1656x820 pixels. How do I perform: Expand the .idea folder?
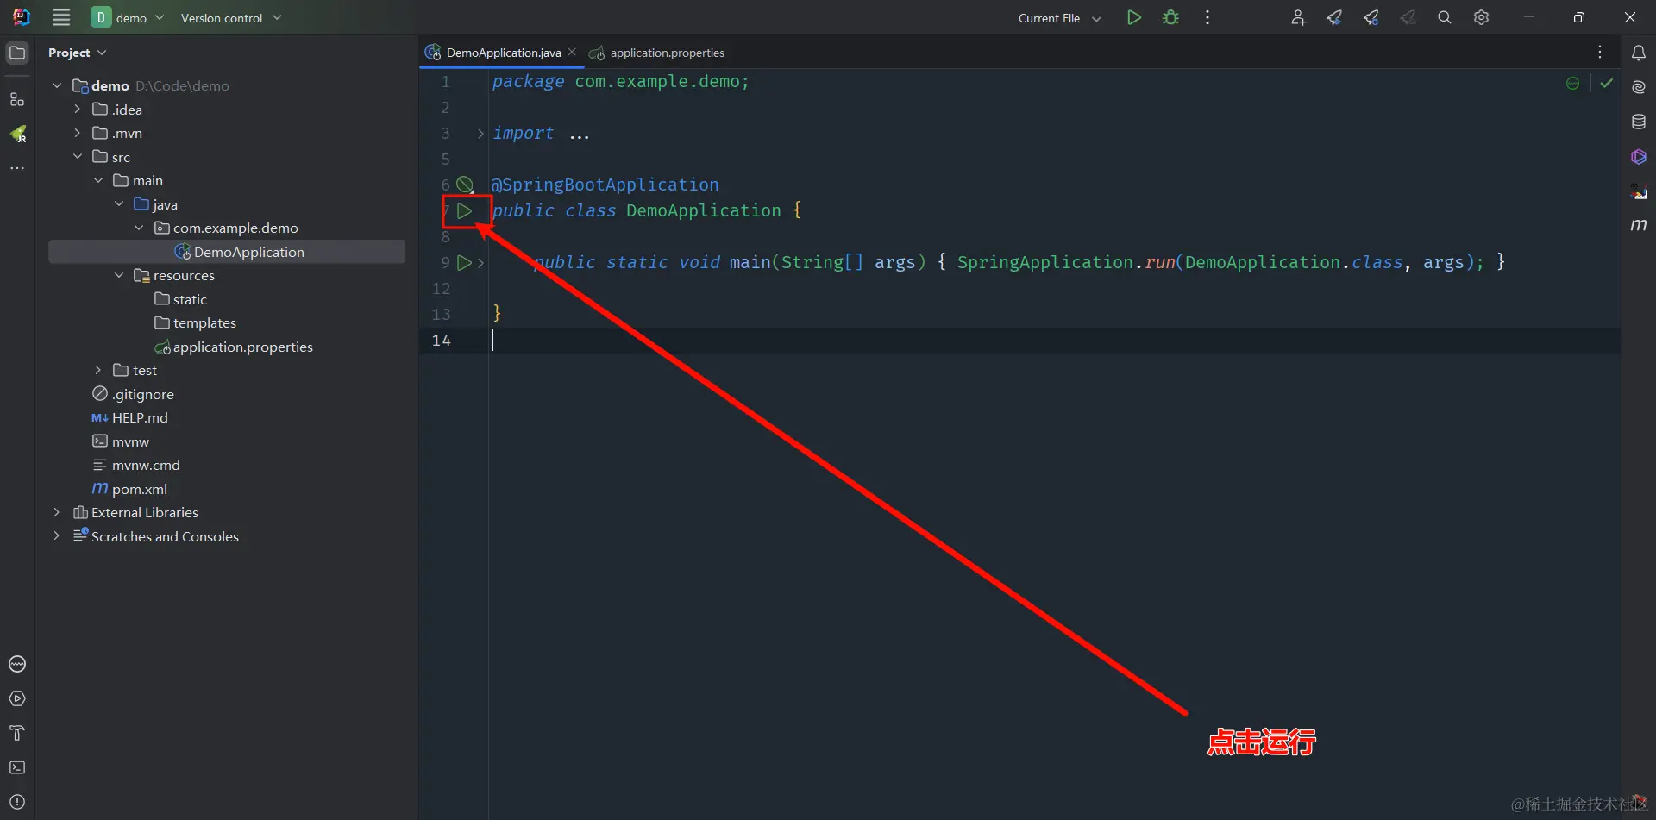[78, 109]
